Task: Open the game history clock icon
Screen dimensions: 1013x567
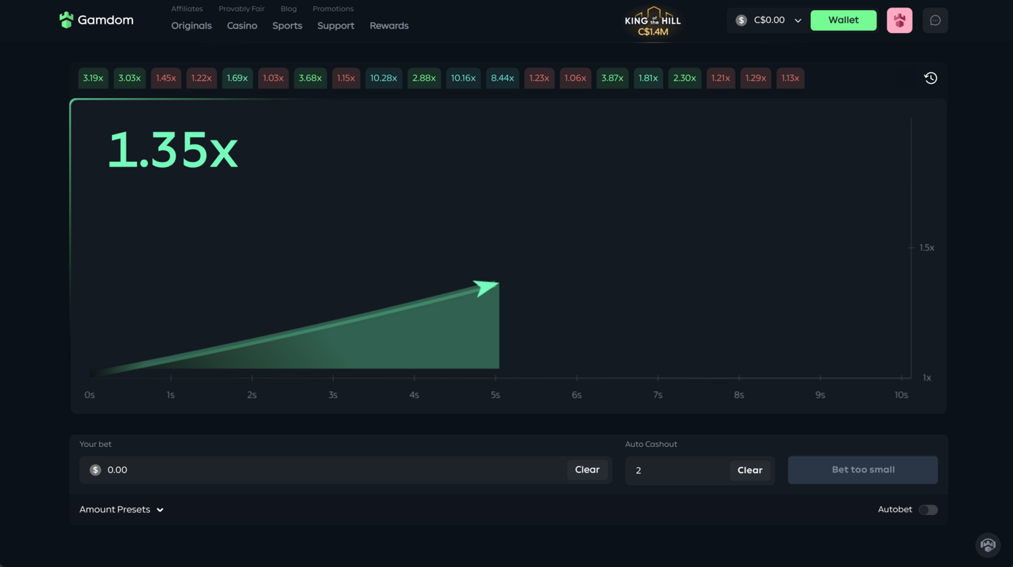Action: point(931,78)
